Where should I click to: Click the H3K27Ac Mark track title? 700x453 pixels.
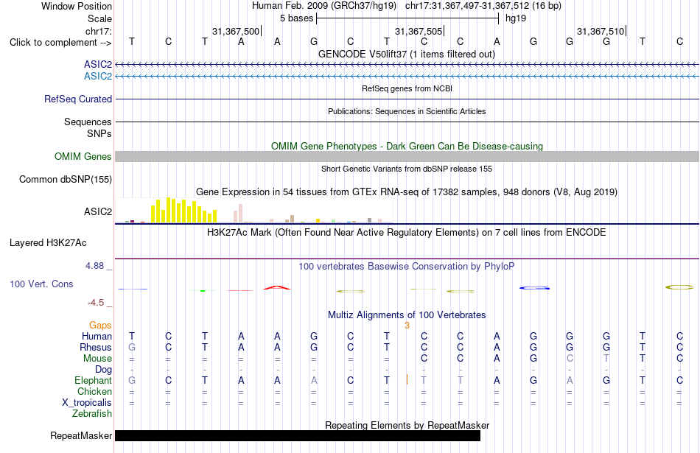(x=407, y=233)
